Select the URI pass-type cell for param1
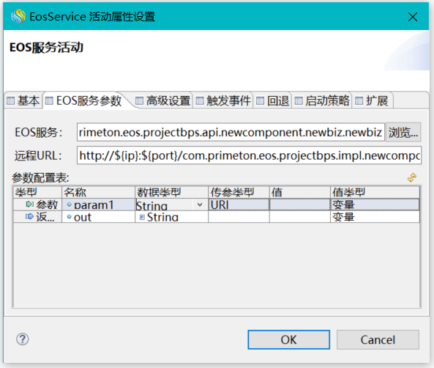 (x=239, y=205)
